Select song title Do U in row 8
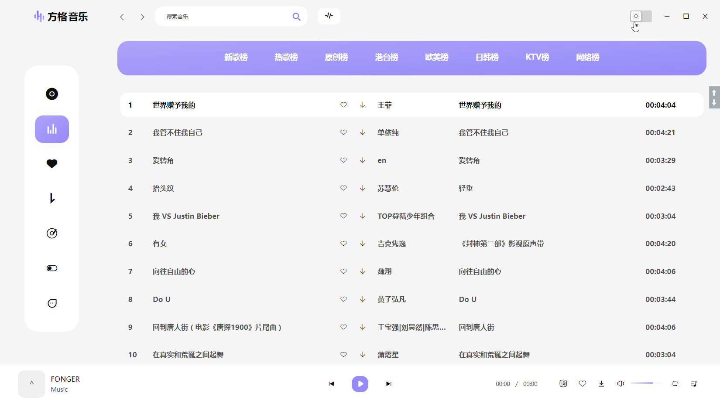 pos(161,299)
